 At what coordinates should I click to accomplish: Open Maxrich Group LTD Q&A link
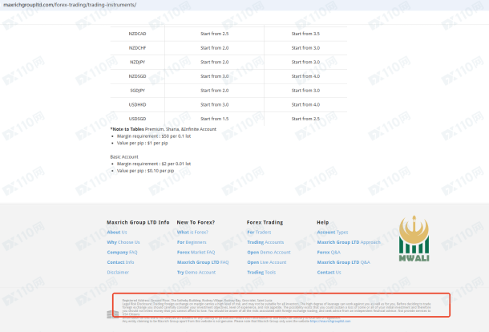[343, 262]
